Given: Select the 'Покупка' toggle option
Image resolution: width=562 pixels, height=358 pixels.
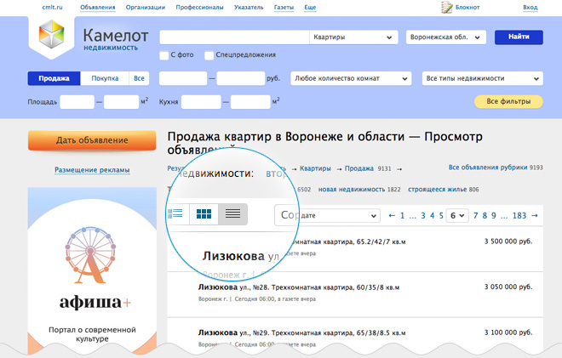Looking at the screenshot, I should coord(105,78).
